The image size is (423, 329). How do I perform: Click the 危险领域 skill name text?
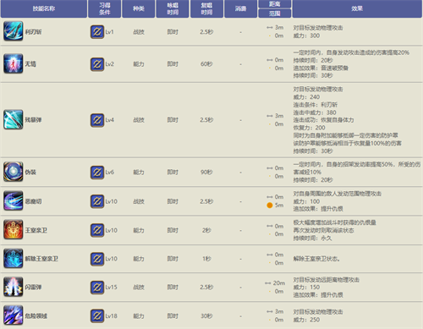pyautogui.click(x=36, y=316)
